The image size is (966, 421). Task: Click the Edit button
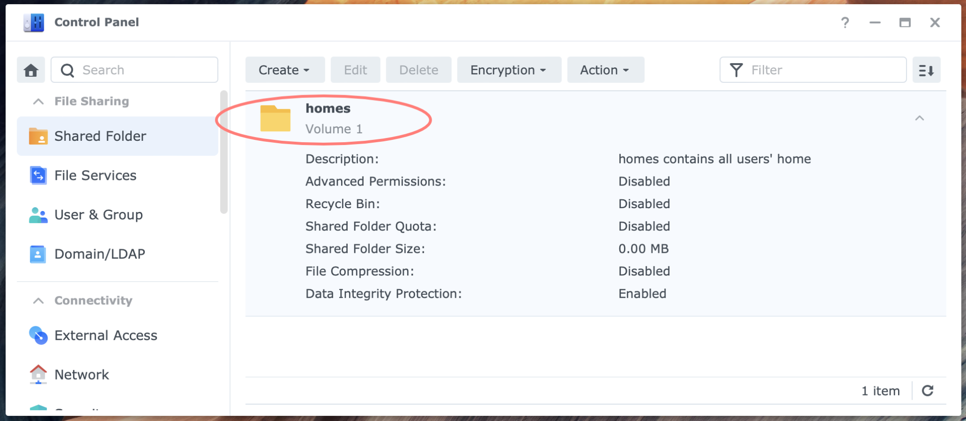(355, 70)
